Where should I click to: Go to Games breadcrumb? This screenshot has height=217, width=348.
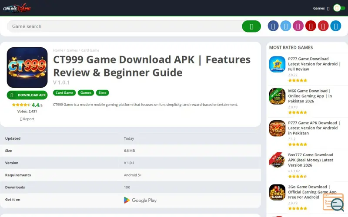(x=72, y=50)
